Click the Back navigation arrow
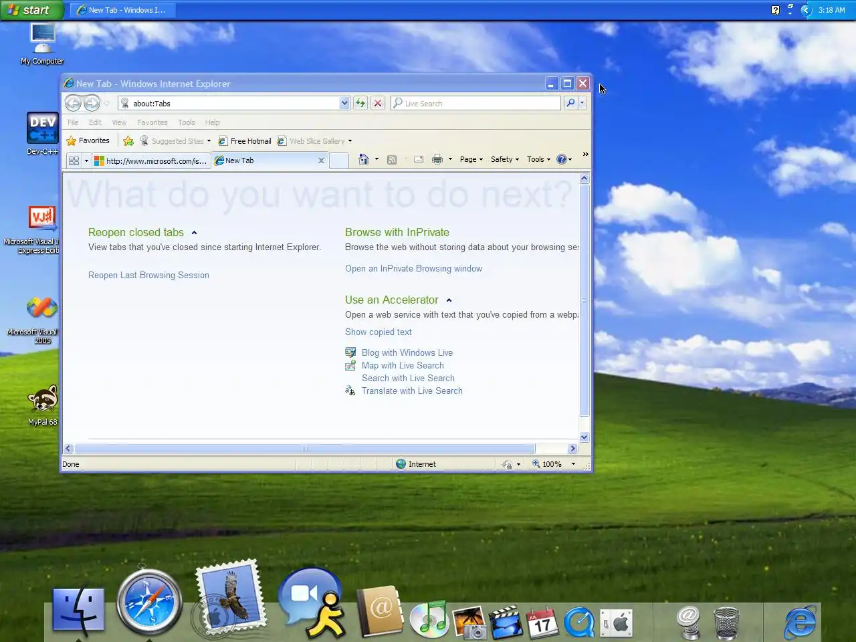856x642 pixels. point(73,103)
